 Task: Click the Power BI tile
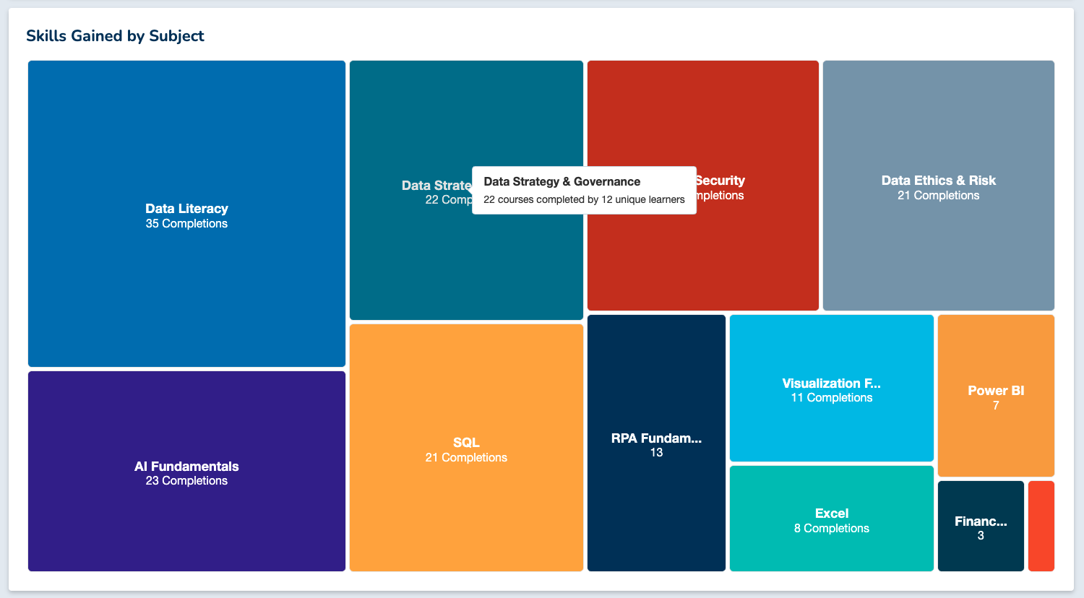(996, 396)
